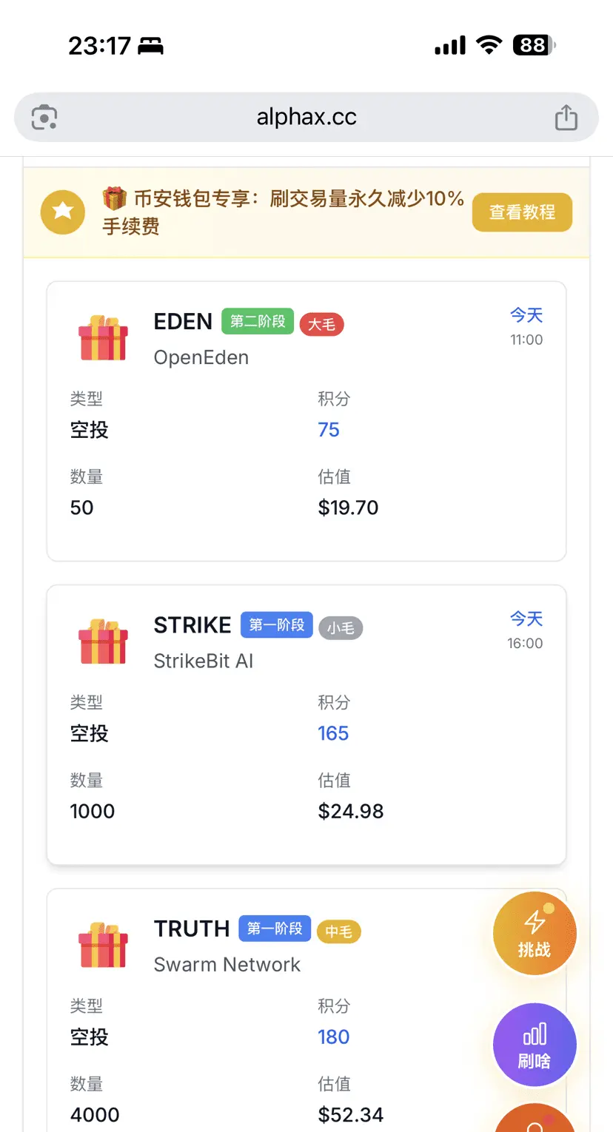Tap the 第二阶段 tag on EDEN
The height and width of the screenshot is (1132, 613).
click(258, 322)
